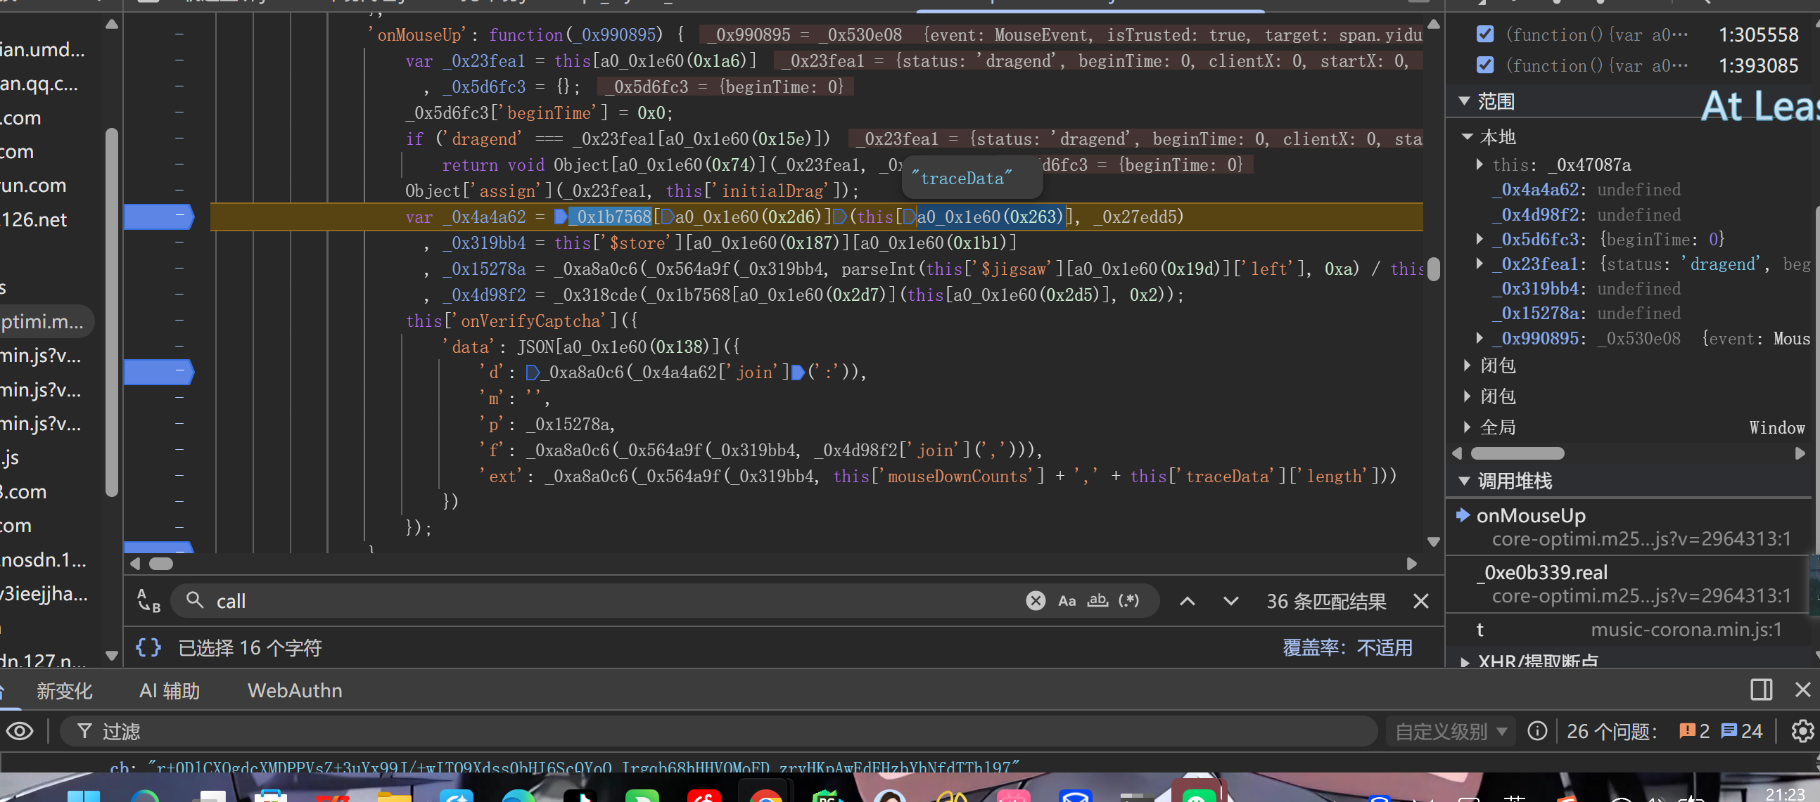The height and width of the screenshot is (802, 1820).
Task: Open File Explorer from the taskbar
Action: 393,794
